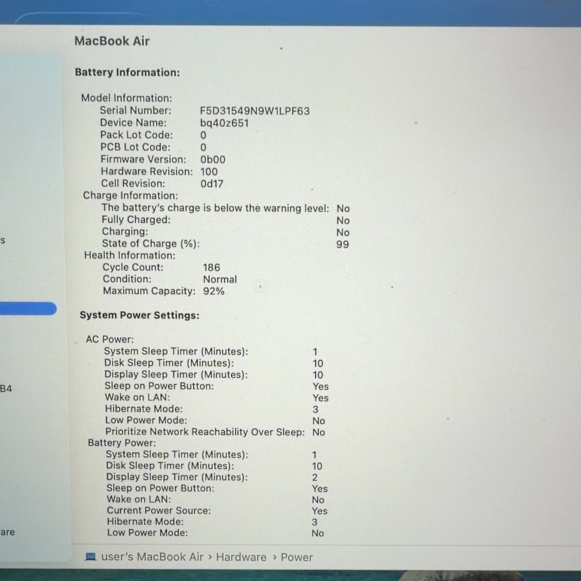Select the Cycle Count value 186
Viewport: 581px width, 581px height.
[x=211, y=268]
